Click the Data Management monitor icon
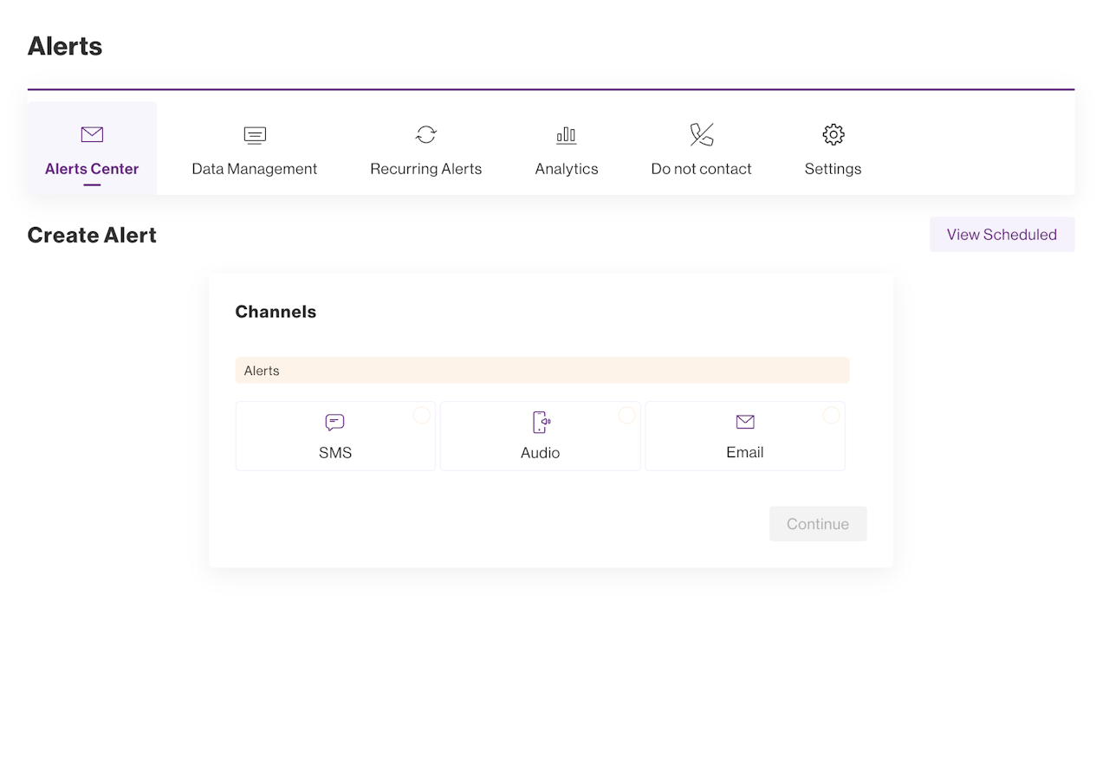Viewport: 1109px width, 776px height. (x=255, y=134)
